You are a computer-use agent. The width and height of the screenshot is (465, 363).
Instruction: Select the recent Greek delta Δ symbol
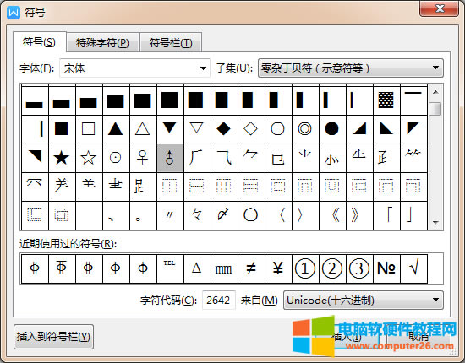tap(197, 268)
